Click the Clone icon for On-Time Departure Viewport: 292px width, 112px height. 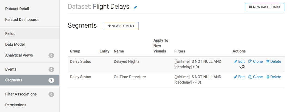click(x=250, y=77)
